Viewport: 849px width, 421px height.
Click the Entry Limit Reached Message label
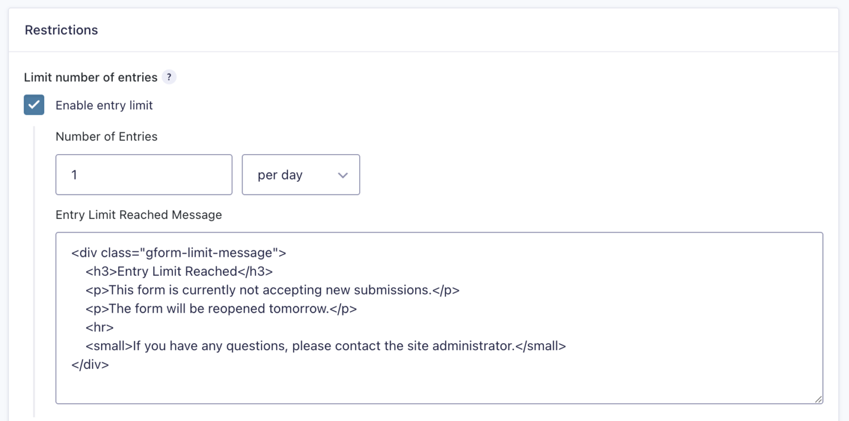(138, 215)
